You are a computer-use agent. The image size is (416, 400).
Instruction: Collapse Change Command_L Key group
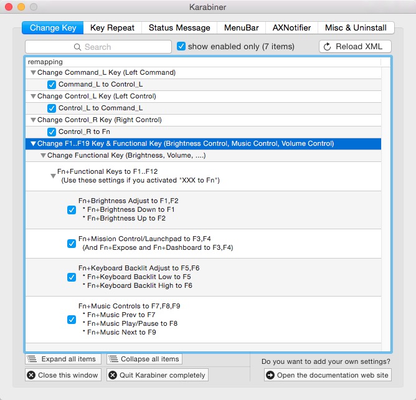point(33,72)
